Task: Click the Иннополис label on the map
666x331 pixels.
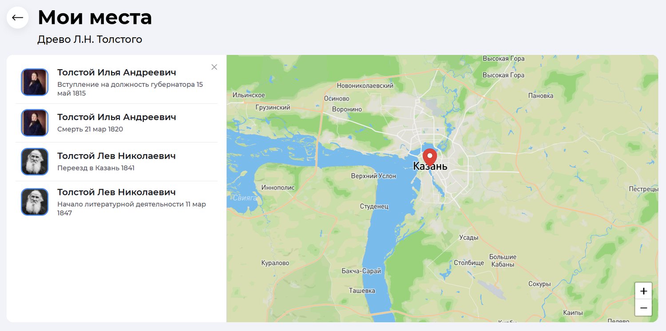Action: pyautogui.click(x=278, y=187)
